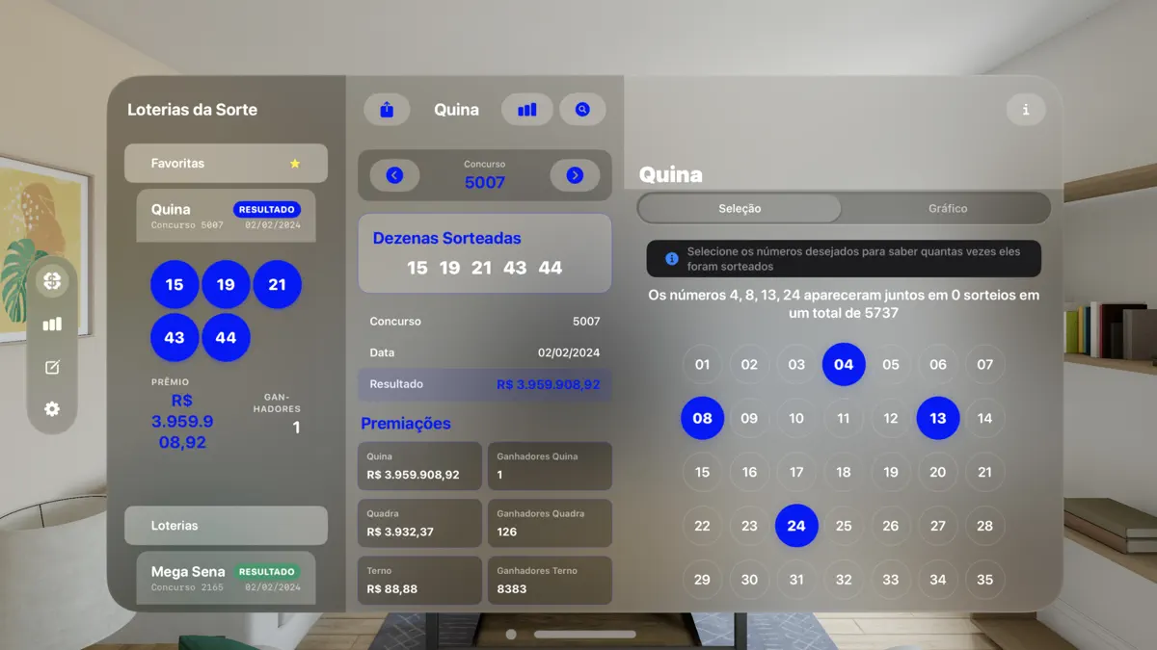Click the Quadra R$ 3.932,37 prize cell
1157x650 pixels.
tap(419, 523)
